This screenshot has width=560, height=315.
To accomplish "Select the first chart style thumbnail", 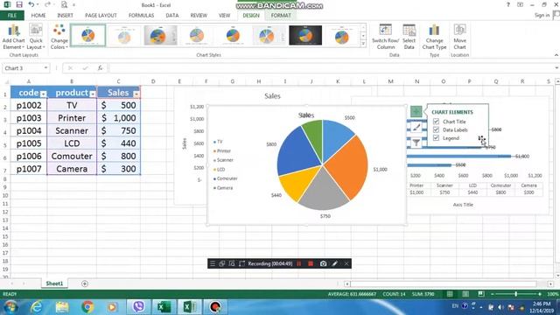I will [x=87, y=35].
